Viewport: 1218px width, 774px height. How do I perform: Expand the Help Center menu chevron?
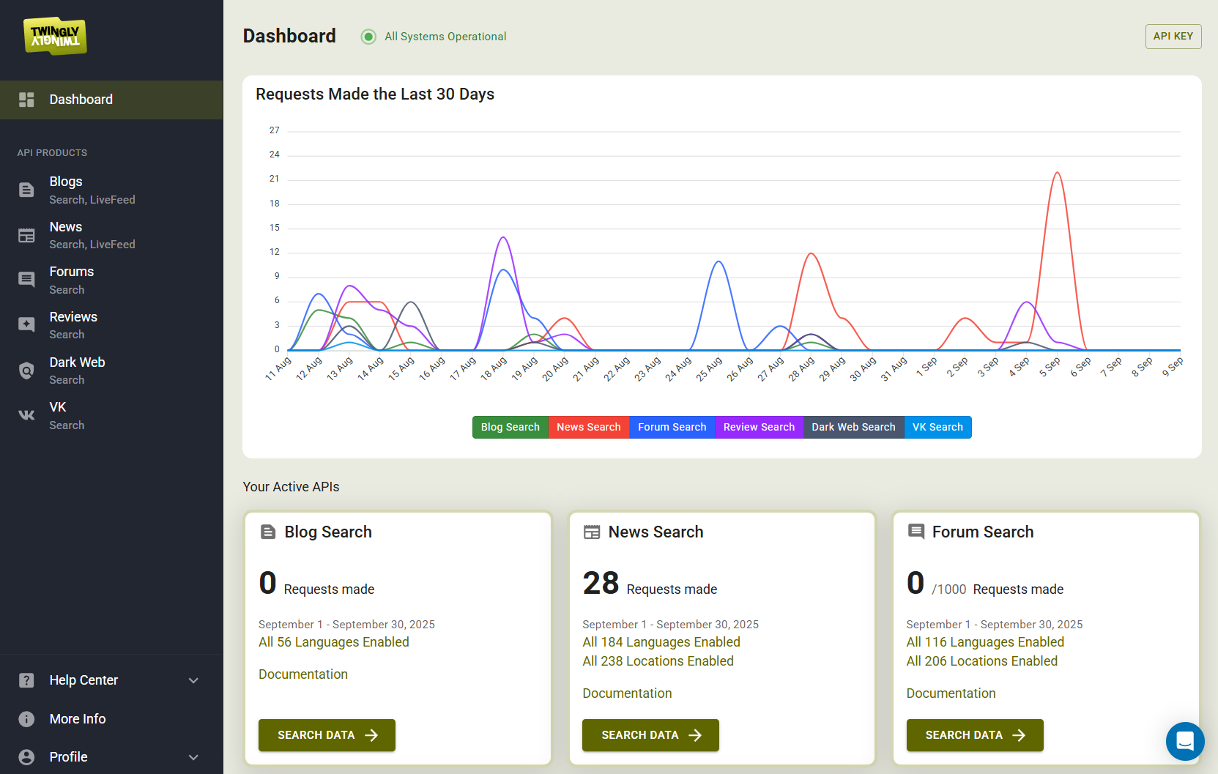193,680
